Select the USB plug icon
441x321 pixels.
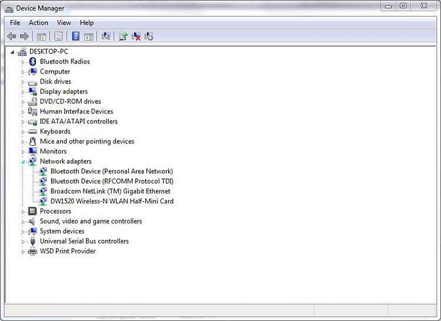click(x=32, y=241)
